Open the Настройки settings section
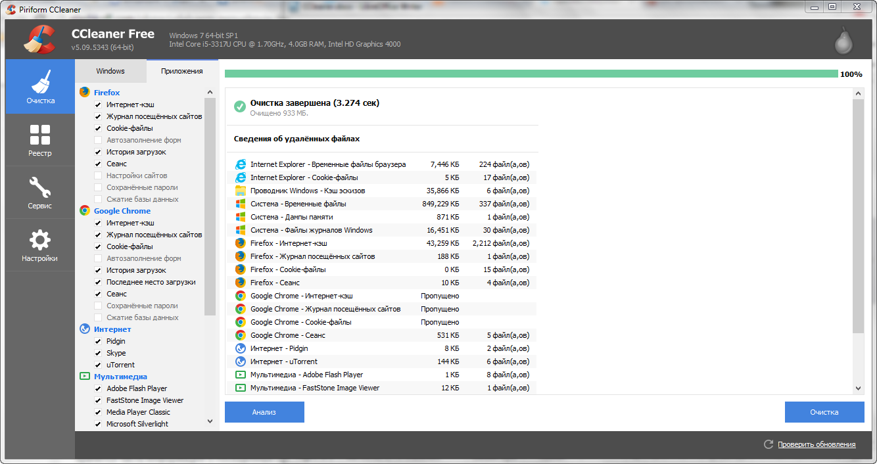This screenshot has width=877, height=464. click(x=40, y=245)
